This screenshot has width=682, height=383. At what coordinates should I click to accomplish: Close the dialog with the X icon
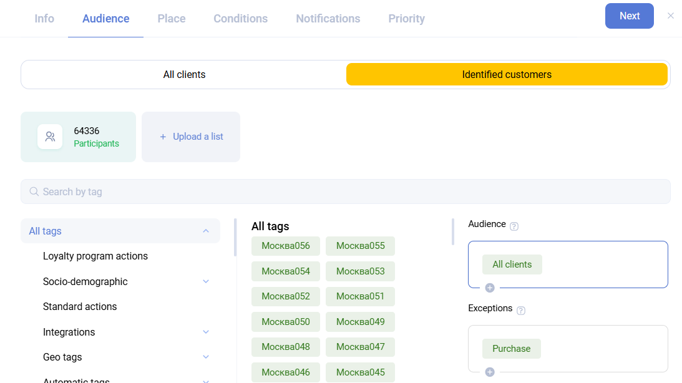click(671, 16)
